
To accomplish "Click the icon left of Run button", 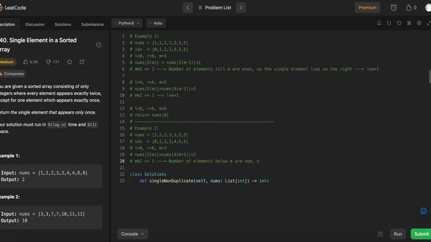I will coord(380,234).
